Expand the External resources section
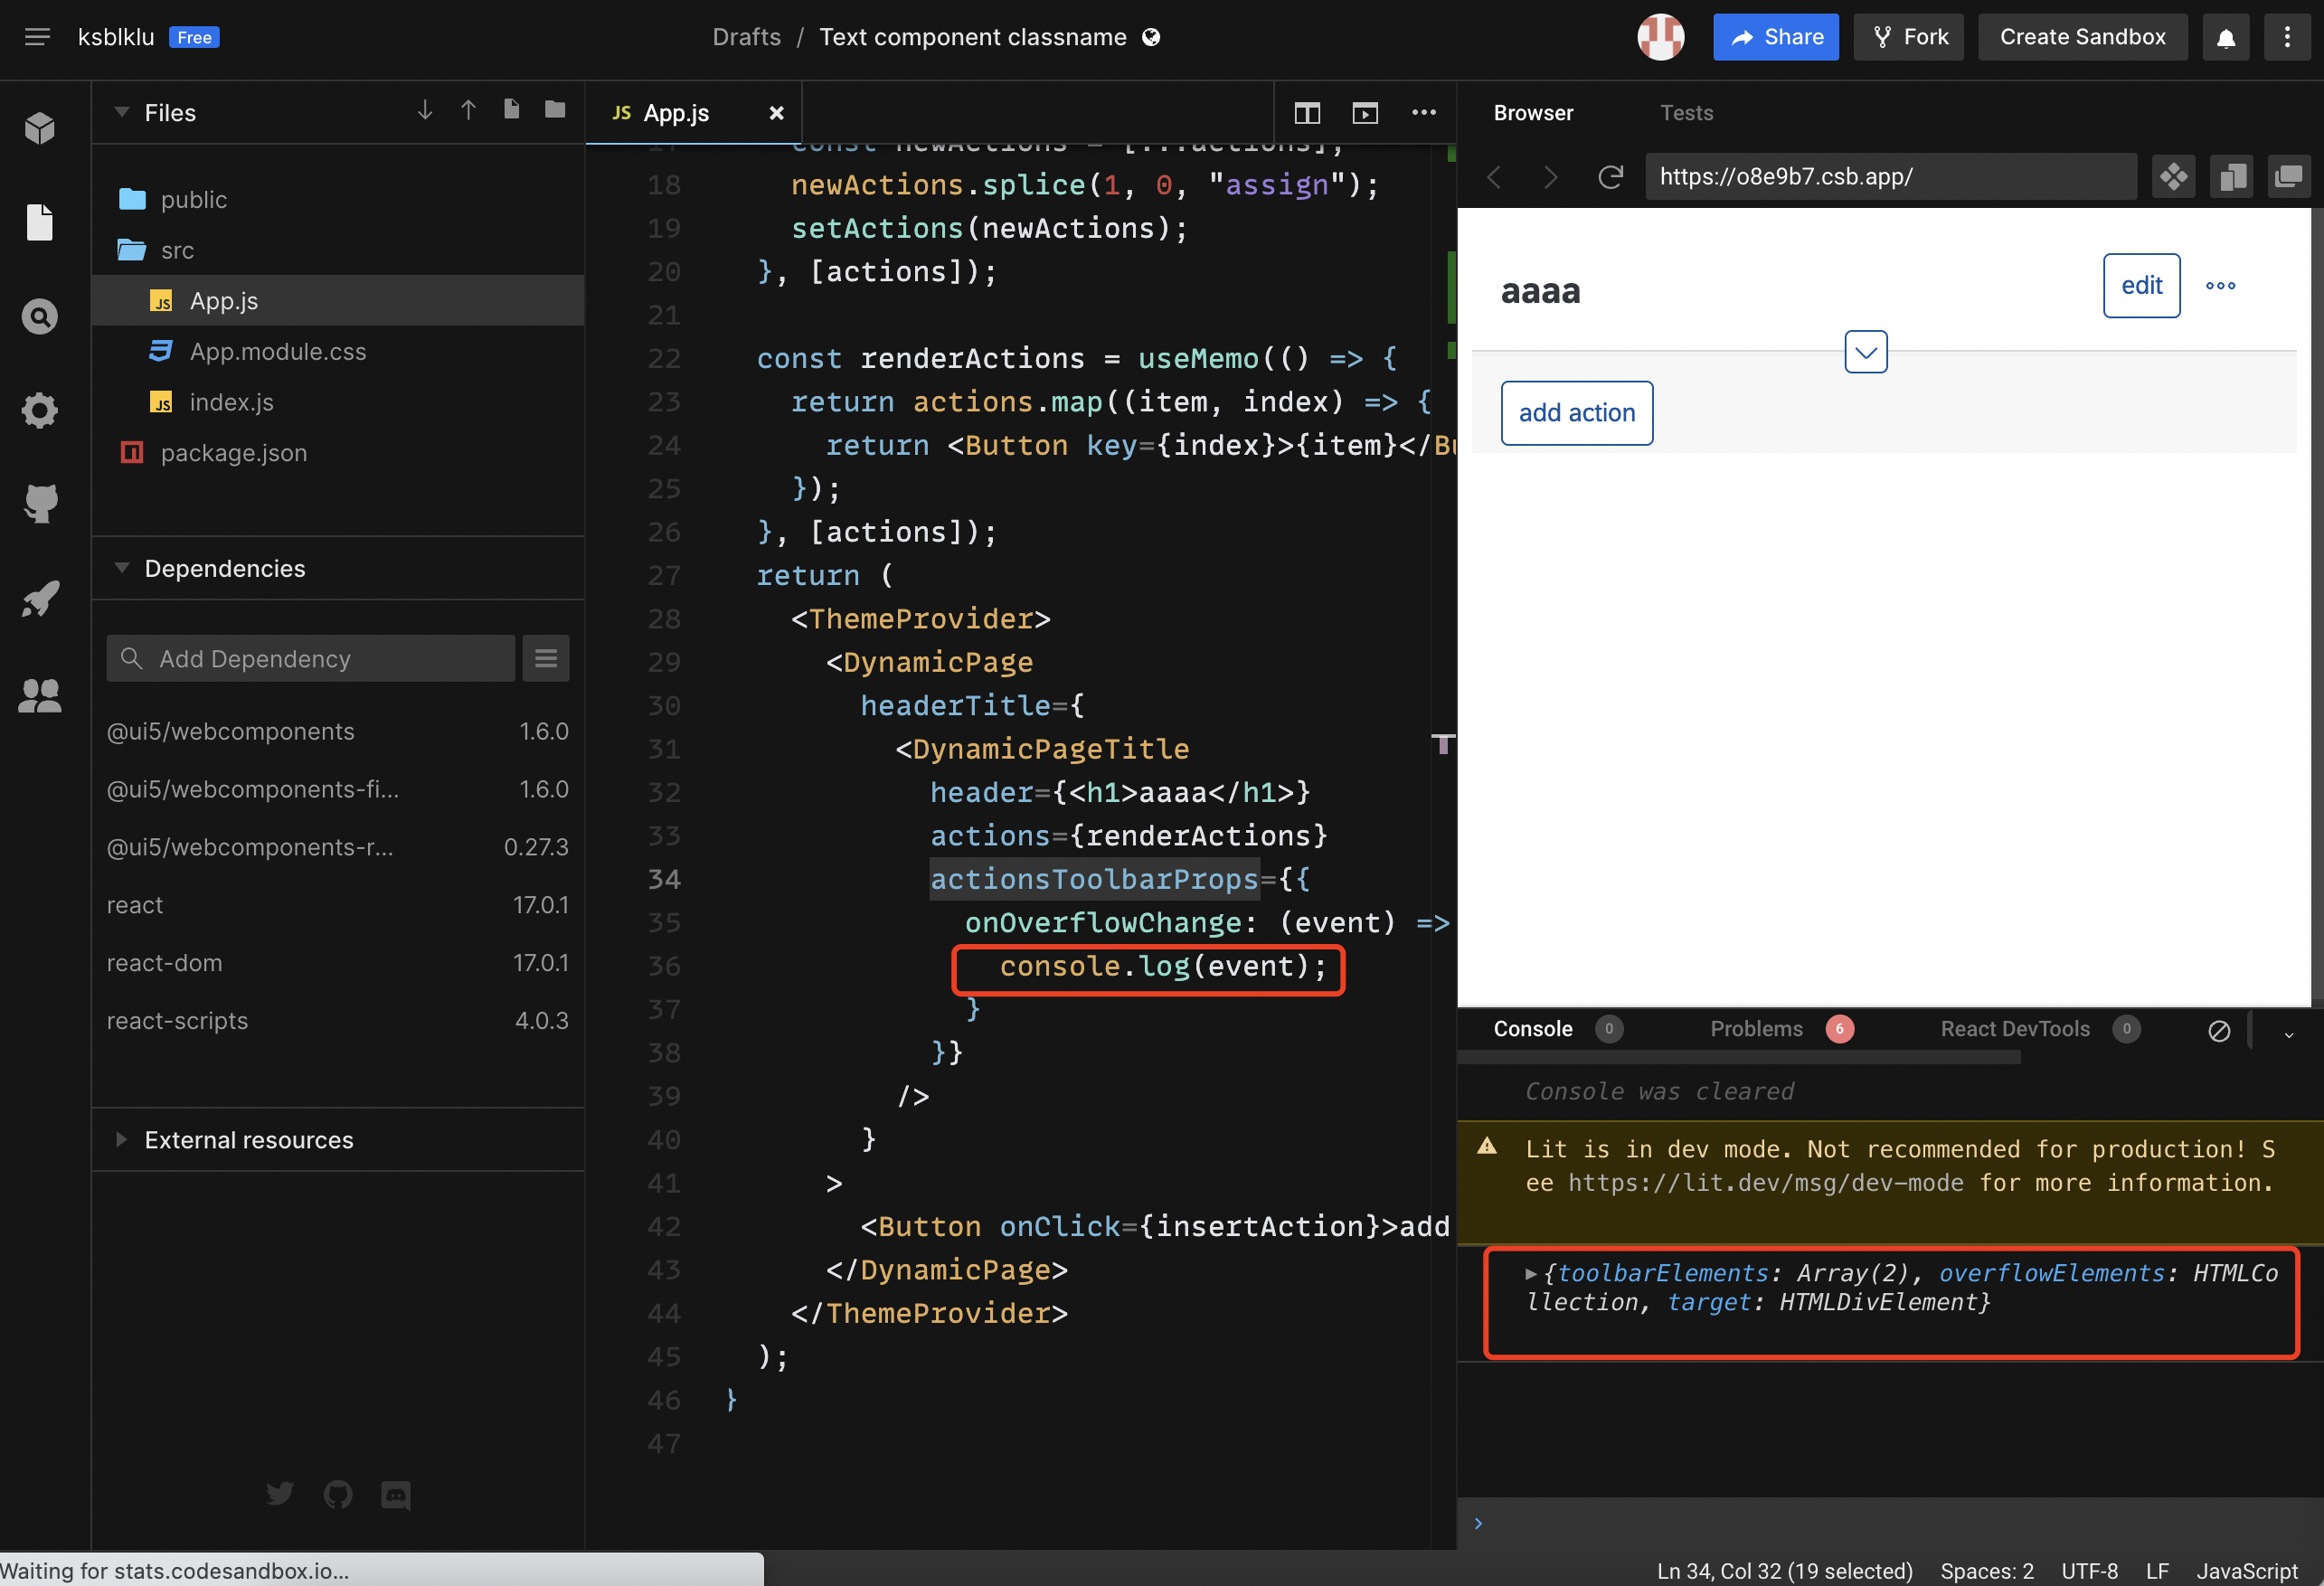This screenshot has width=2324, height=1586. [x=122, y=1140]
